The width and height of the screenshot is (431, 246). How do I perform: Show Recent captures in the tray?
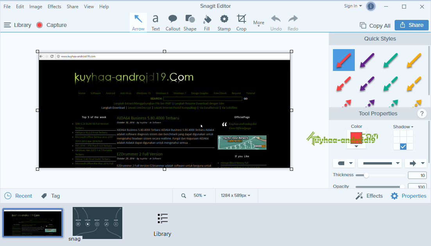pyautogui.click(x=18, y=196)
